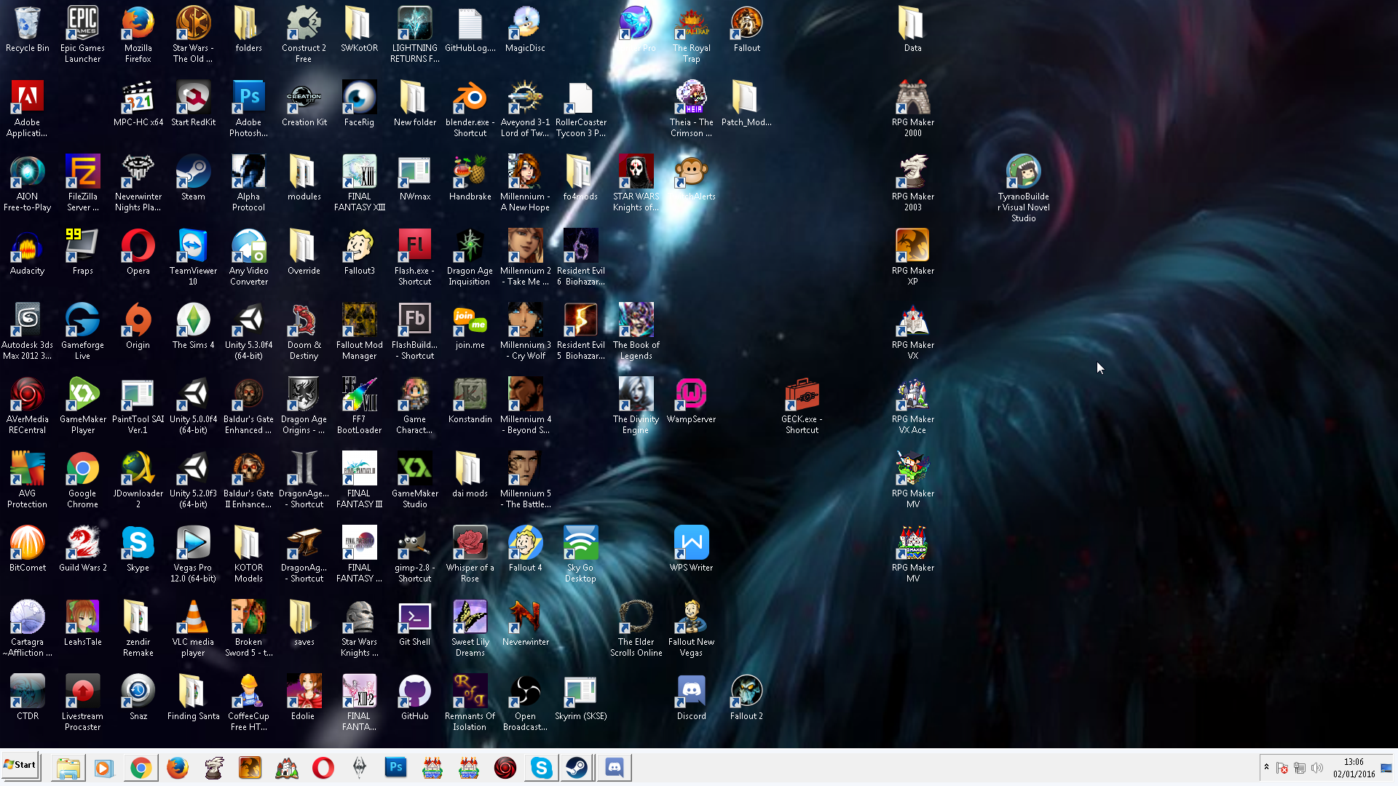Select the Fallout3 desktop icon

(359, 253)
